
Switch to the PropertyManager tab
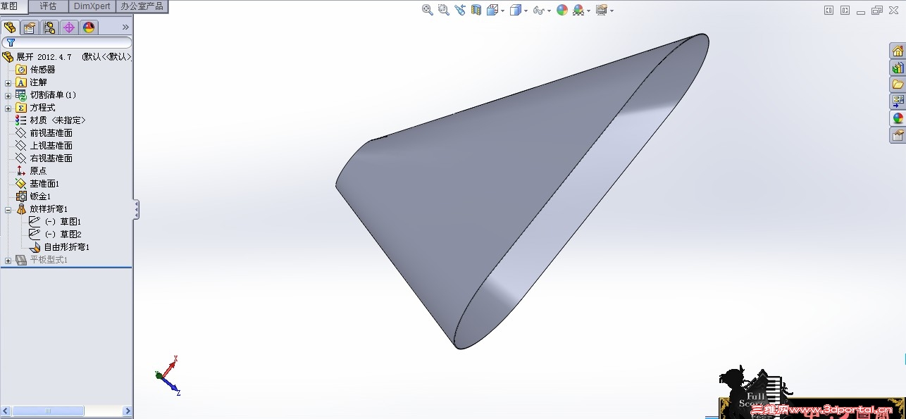[30, 27]
